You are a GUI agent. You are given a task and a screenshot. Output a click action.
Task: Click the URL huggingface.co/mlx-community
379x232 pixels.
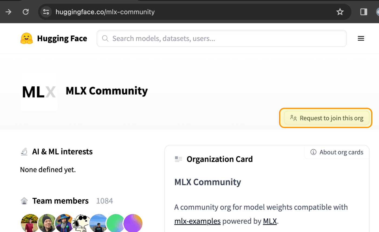click(105, 12)
